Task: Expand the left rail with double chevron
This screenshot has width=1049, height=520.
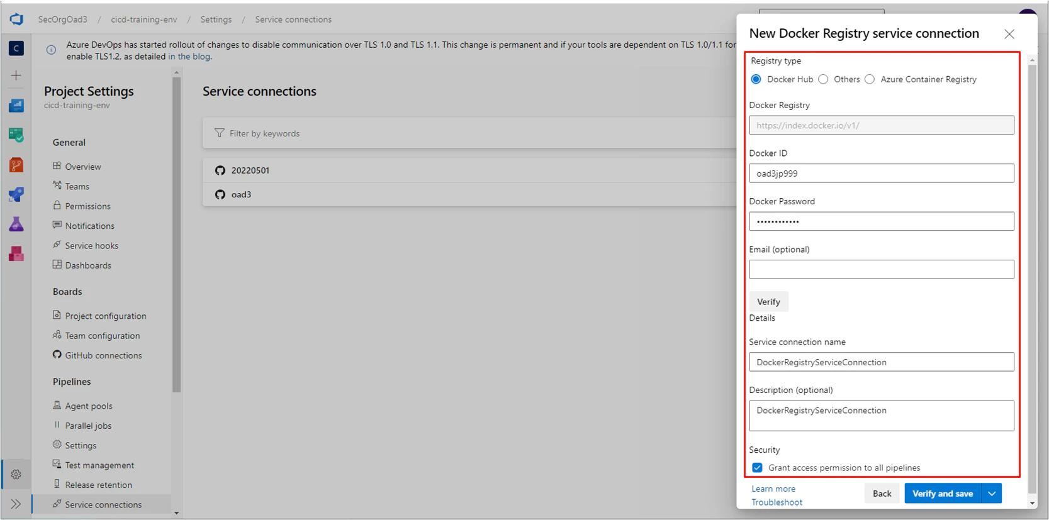Action: [x=16, y=504]
